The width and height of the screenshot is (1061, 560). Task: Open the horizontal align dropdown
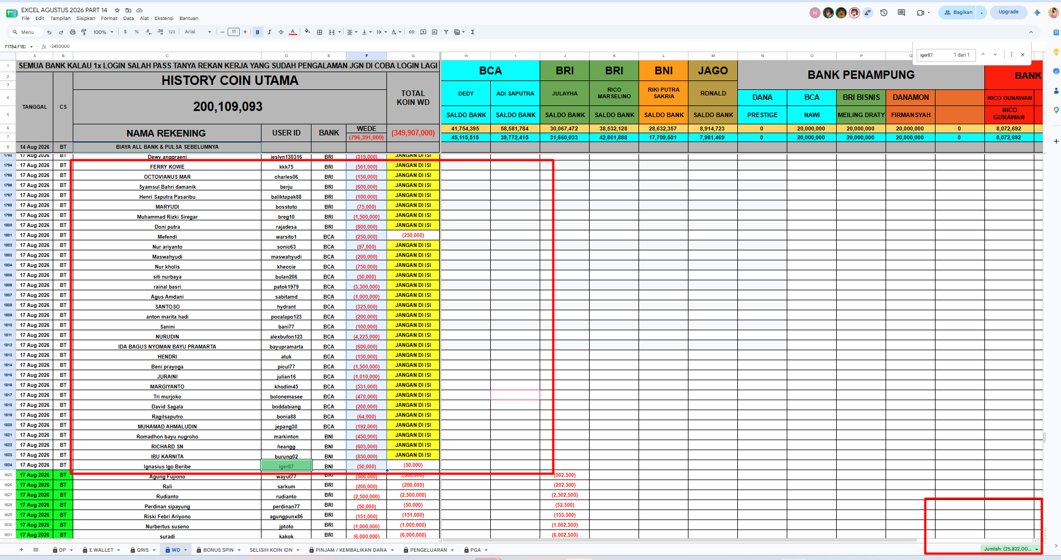pos(353,32)
